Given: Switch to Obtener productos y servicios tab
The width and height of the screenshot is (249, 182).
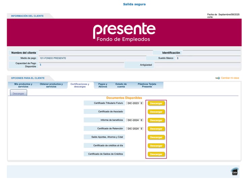Looking at the screenshot, I should [x=51, y=85].
